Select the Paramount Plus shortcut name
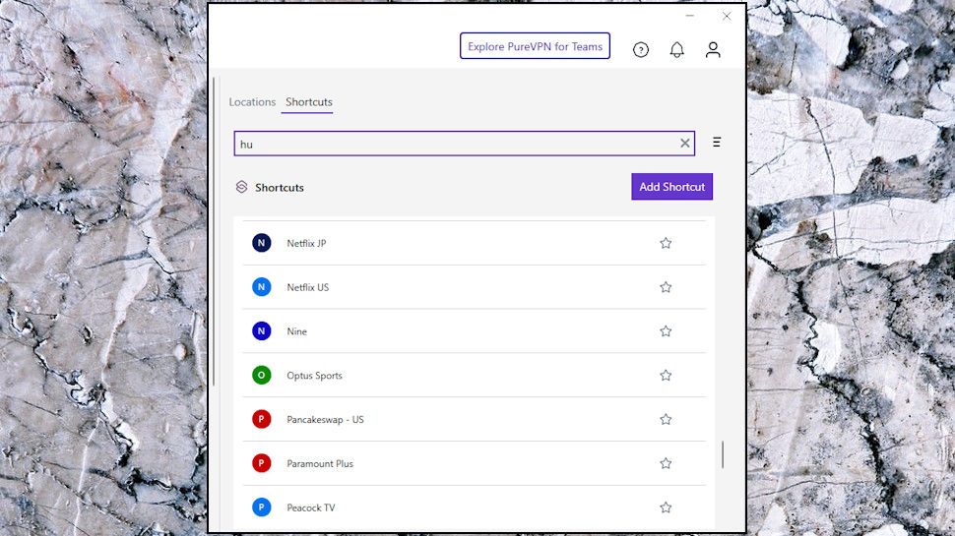This screenshot has height=536, width=955. (320, 463)
